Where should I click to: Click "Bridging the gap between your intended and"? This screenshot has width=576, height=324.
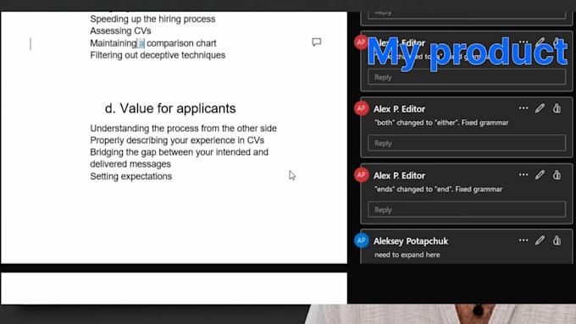tap(180, 152)
